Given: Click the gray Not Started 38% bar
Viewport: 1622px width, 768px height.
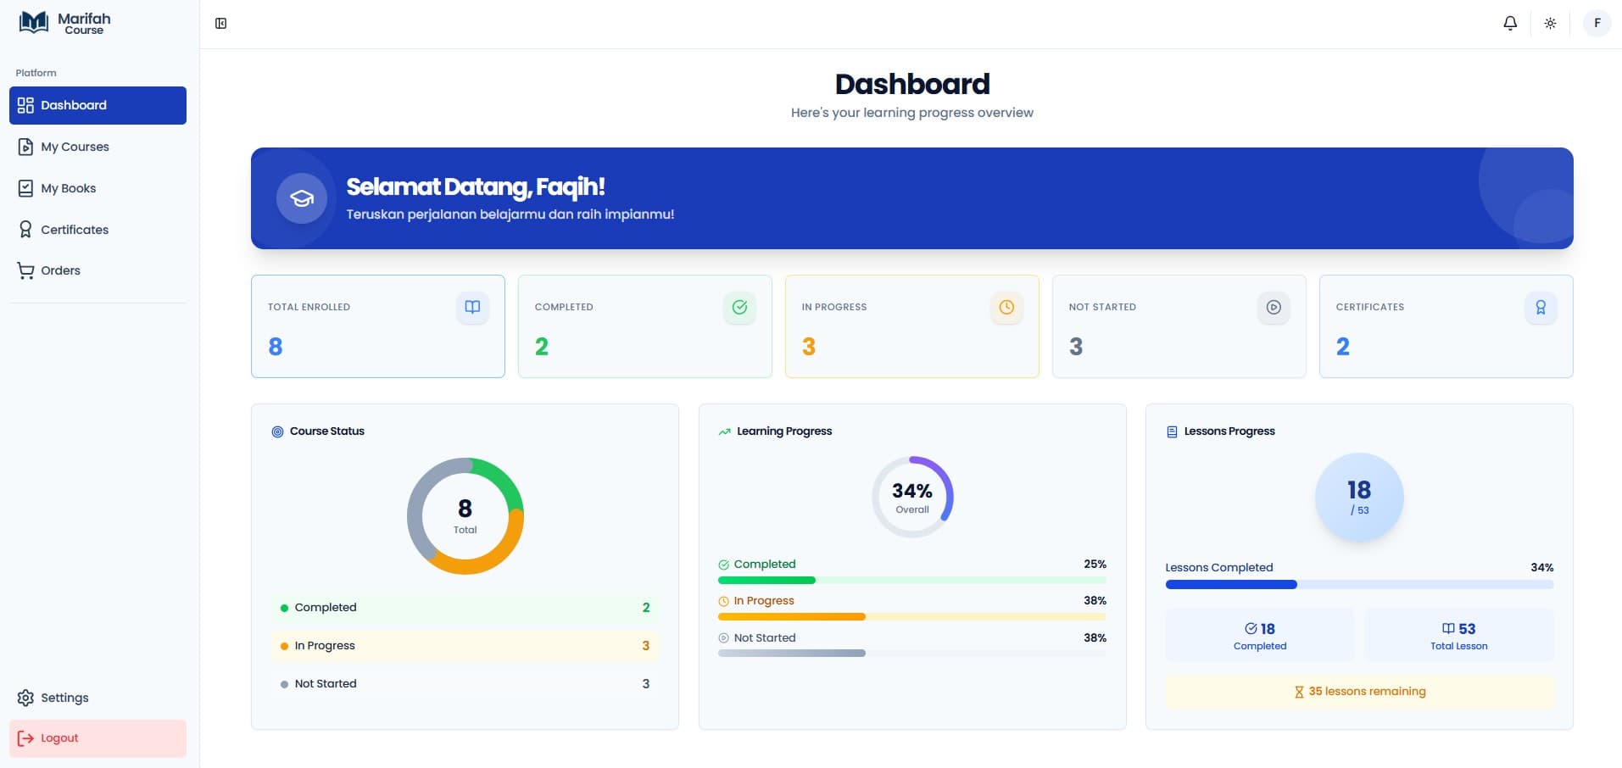Looking at the screenshot, I should pos(912,654).
